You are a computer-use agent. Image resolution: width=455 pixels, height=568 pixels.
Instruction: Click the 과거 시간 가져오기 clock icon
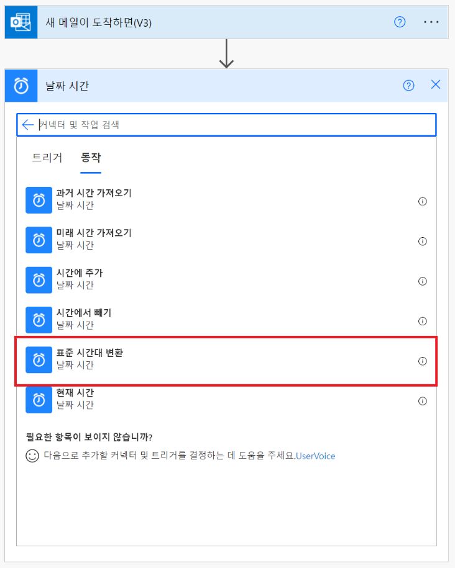[x=39, y=200]
